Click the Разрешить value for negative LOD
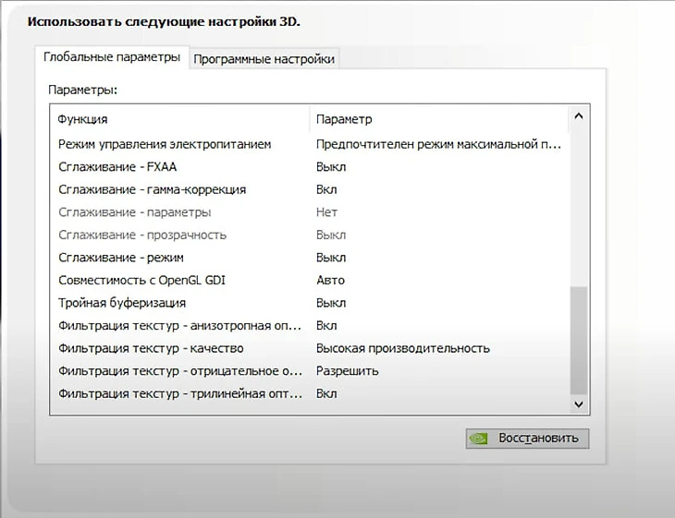 pos(347,371)
